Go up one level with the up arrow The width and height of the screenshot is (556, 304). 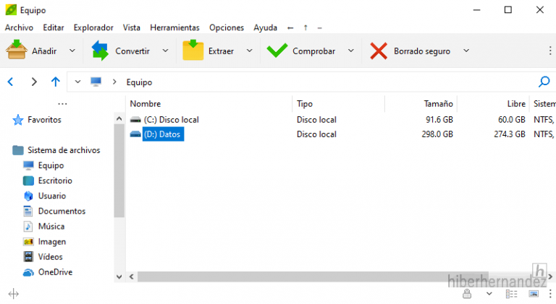pos(55,82)
